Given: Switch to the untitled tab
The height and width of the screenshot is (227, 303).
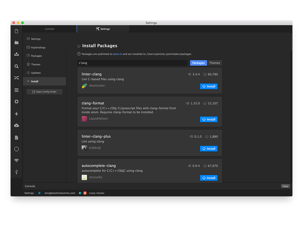Looking at the screenshot, I should [49, 29].
